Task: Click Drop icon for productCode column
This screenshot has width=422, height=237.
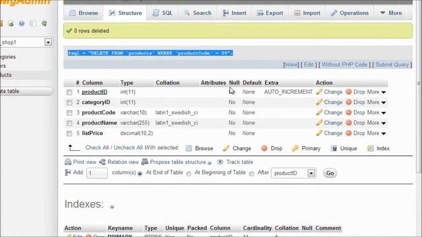Action: click(349, 113)
